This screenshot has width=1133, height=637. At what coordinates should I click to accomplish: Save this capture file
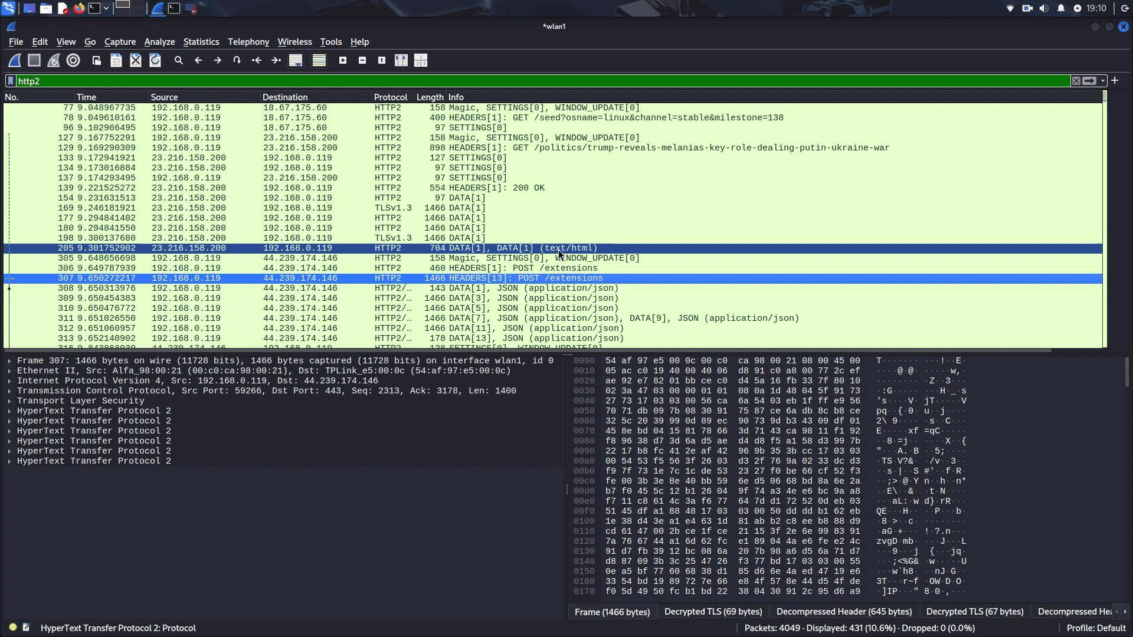point(116,60)
